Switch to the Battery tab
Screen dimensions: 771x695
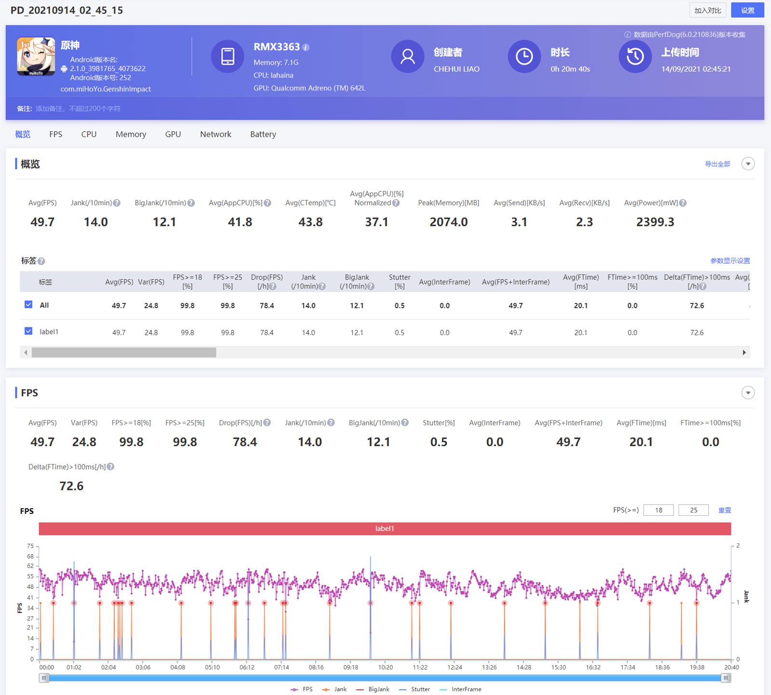263,134
